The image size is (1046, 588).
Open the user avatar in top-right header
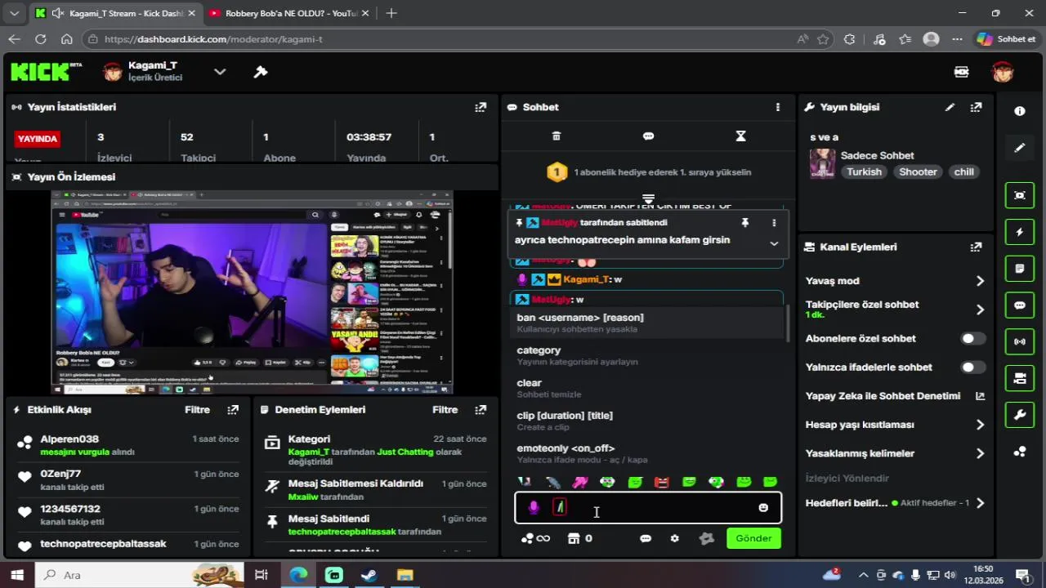click(x=1003, y=72)
